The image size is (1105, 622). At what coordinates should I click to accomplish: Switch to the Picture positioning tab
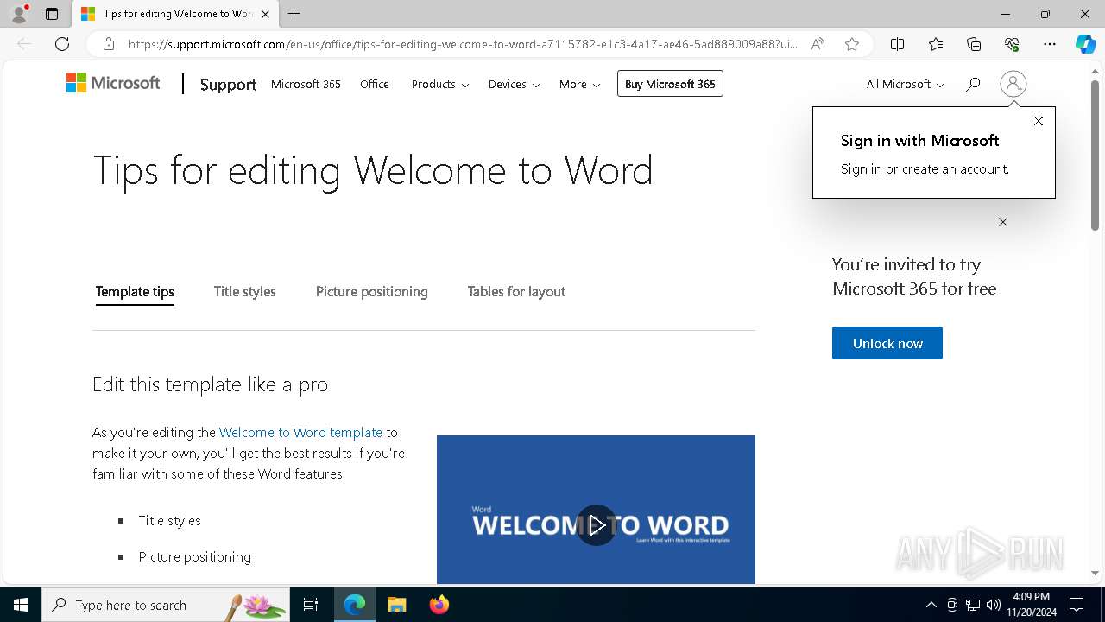click(371, 292)
